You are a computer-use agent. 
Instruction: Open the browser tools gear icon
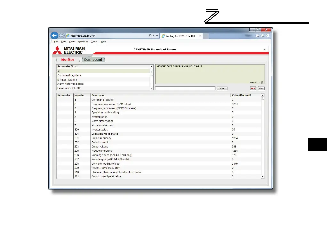267,36
